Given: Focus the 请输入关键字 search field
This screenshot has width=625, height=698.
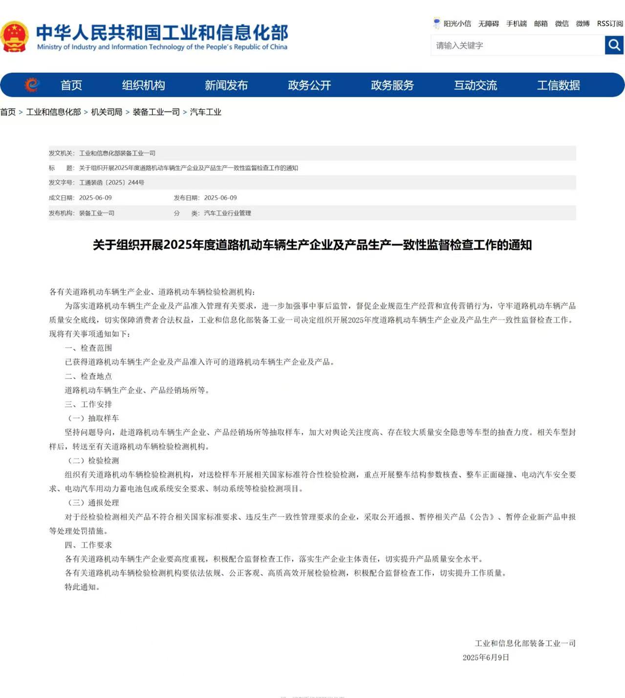Looking at the screenshot, I should (x=517, y=45).
